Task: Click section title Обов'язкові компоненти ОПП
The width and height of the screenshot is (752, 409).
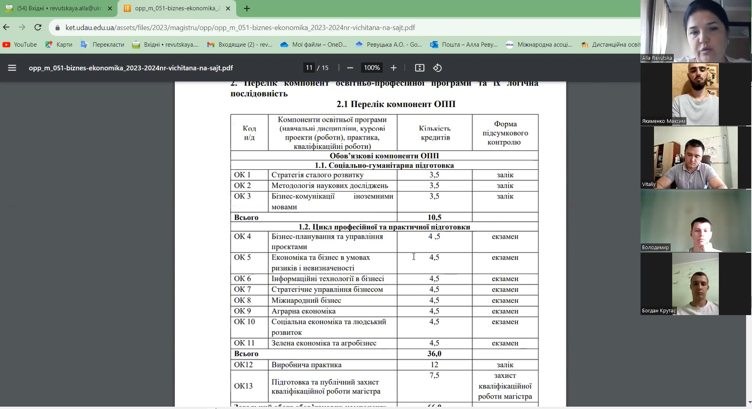Action: click(x=384, y=156)
